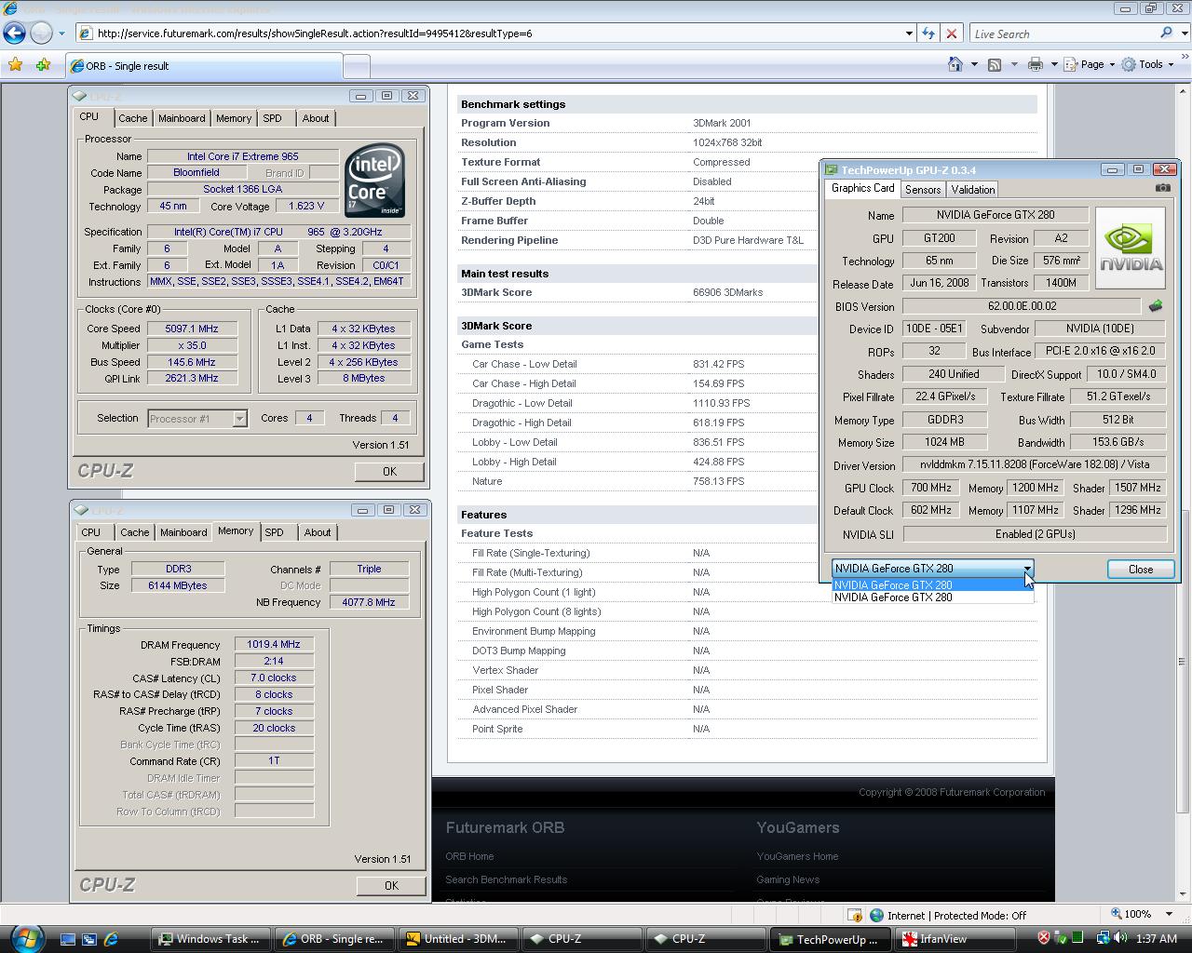Switch to Windows Task Manager taskbar button

(x=212, y=939)
